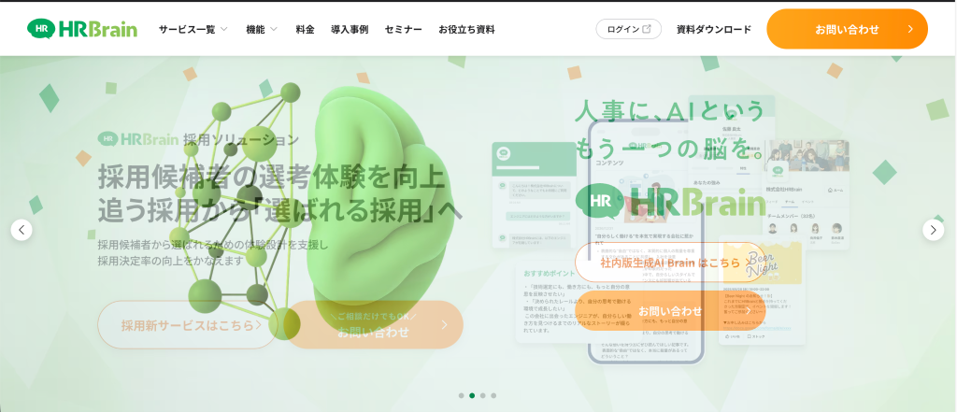Select the fourth carousel pagination dot
The width and height of the screenshot is (957, 412).
click(x=493, y=395)
